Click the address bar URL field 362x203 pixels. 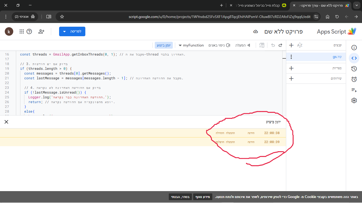[x=219, y=17]
